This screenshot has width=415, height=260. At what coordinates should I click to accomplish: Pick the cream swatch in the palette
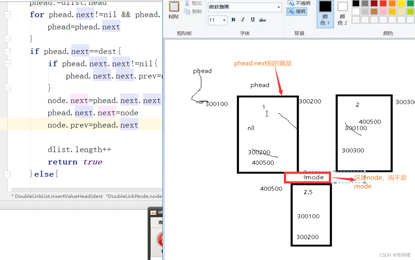(401, 11)
